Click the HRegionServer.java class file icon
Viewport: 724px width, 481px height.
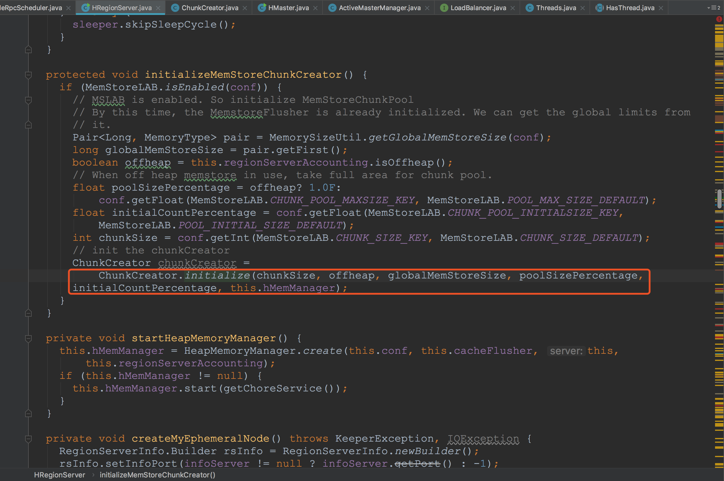[85, 8]
